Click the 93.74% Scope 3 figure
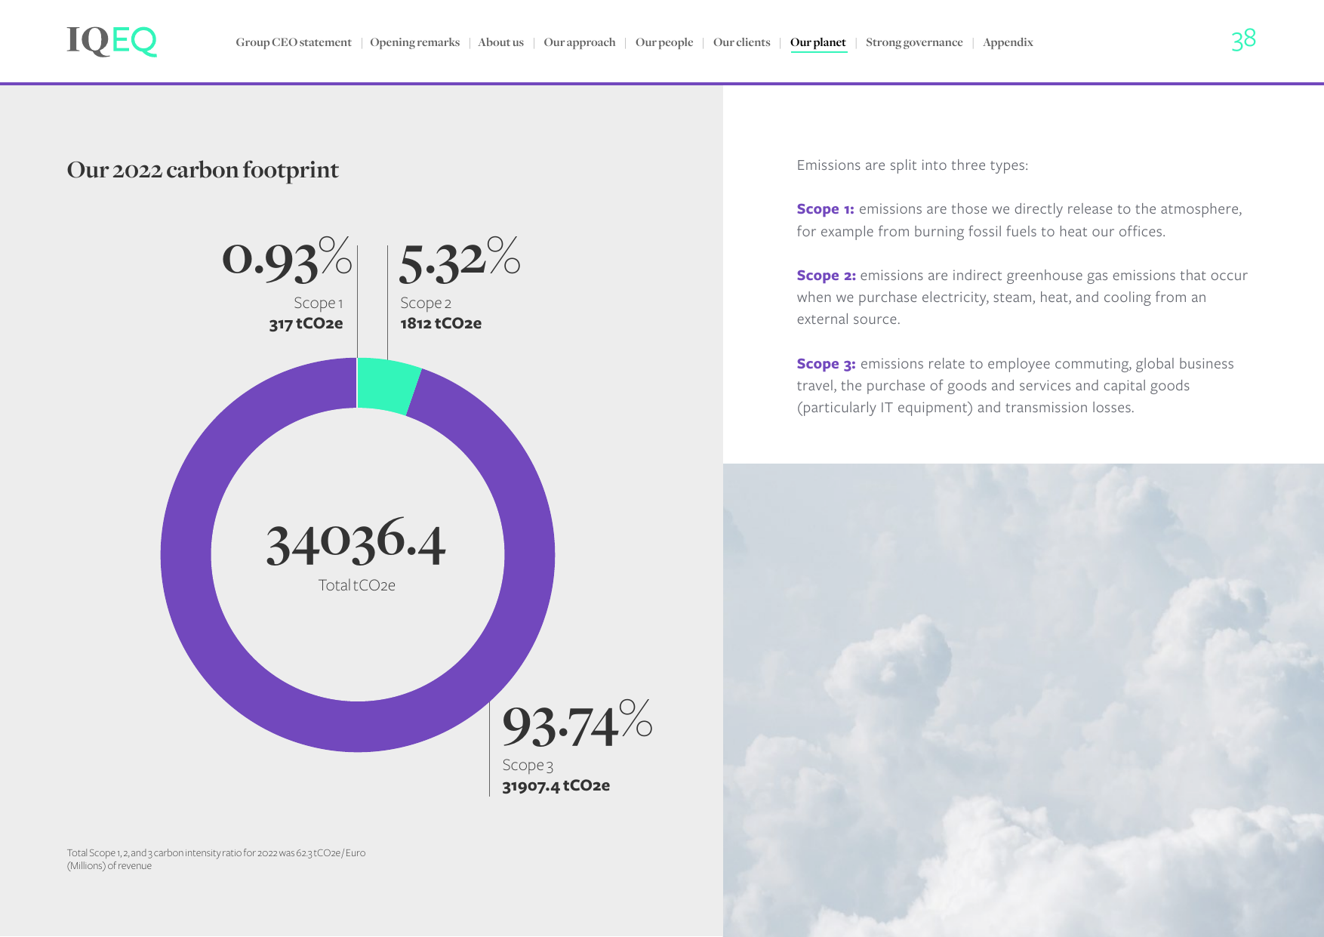This screenshot has height=937, width=1324. coord(577,723)
